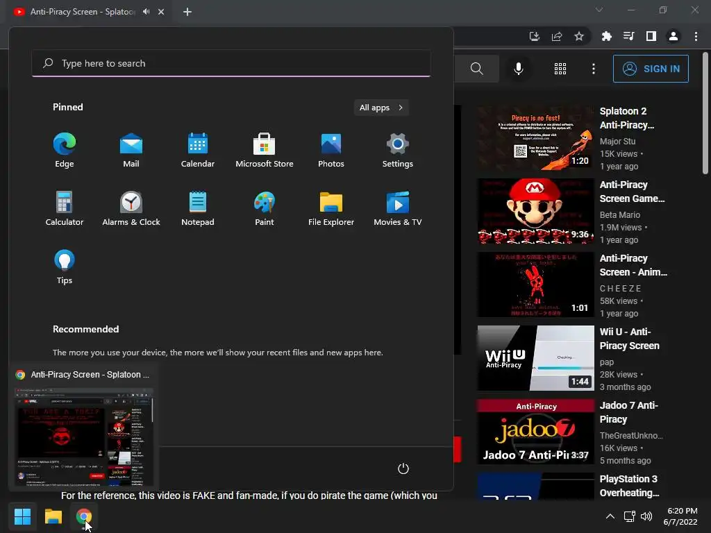Image resolution: width=711 pixels, height=533 pixels.
Task: Open the Edge pinned app
Action: pos(65,150)
